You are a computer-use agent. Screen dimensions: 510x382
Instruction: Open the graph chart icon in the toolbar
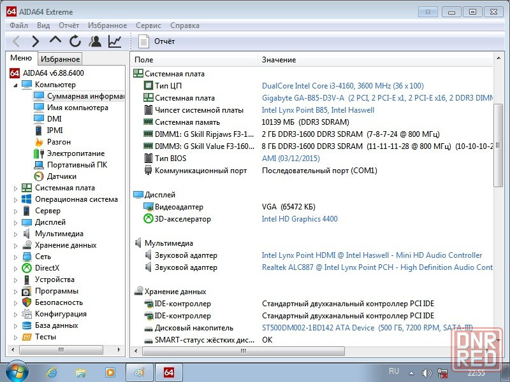tap(115, 41)
